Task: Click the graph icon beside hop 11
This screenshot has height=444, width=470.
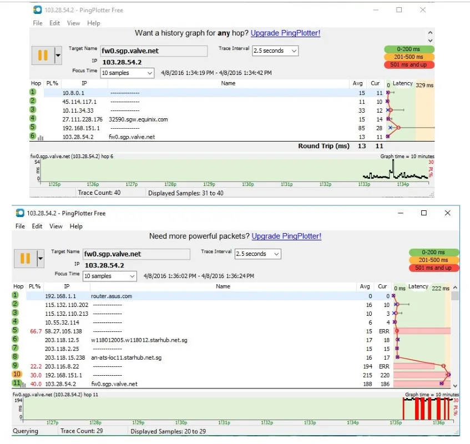Action: tap(24, 385)
